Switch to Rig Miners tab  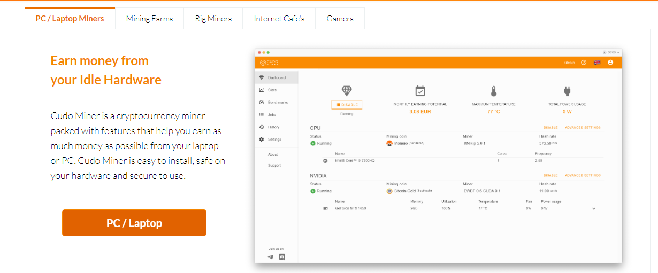tap(213, 18)
